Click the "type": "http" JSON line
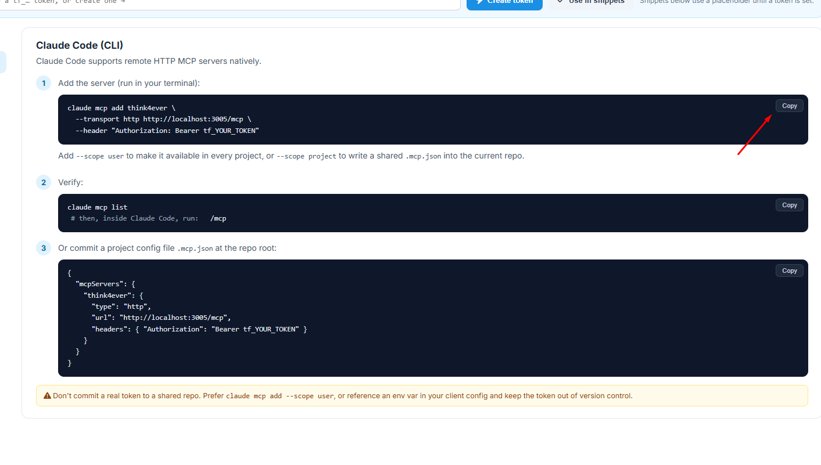 (121, 307)
